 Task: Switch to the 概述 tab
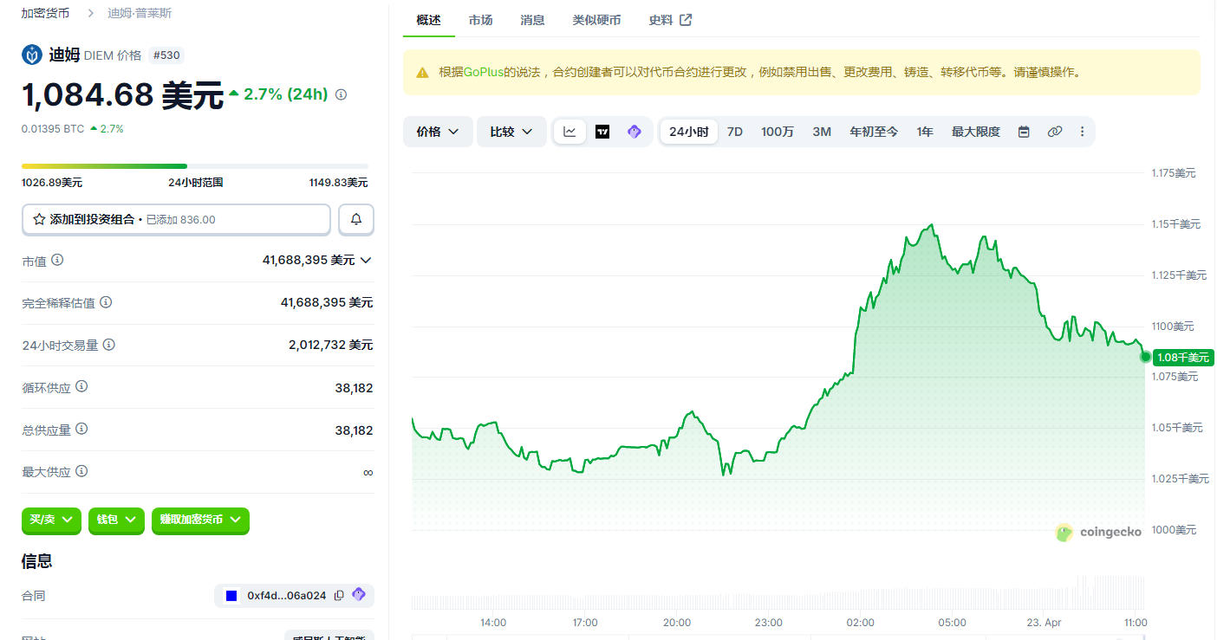pos(428,20)
